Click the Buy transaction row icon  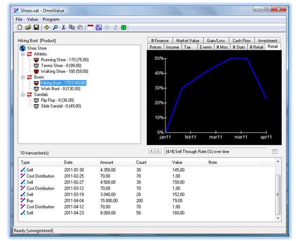(23, 200)
